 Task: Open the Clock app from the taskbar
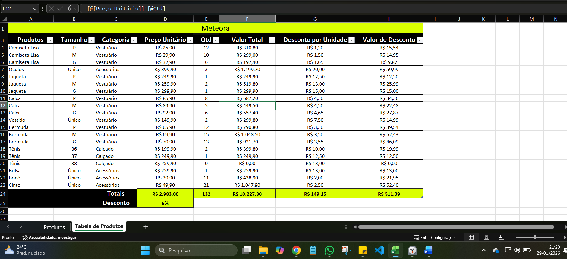click(412, 250)
